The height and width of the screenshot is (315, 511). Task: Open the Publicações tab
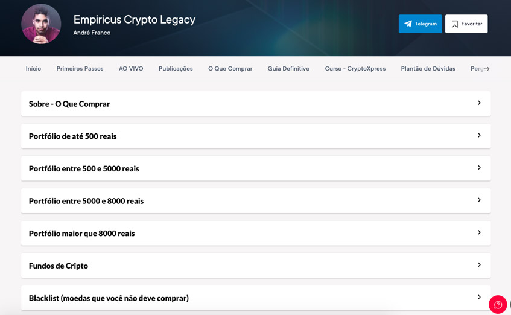(x=176, y=69)
